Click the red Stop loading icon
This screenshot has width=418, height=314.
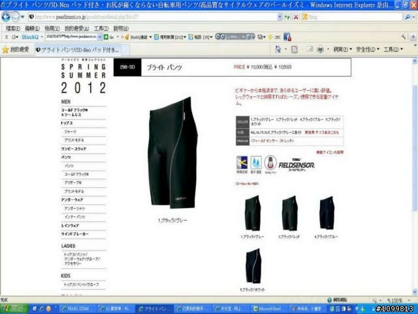click(296, 17)
